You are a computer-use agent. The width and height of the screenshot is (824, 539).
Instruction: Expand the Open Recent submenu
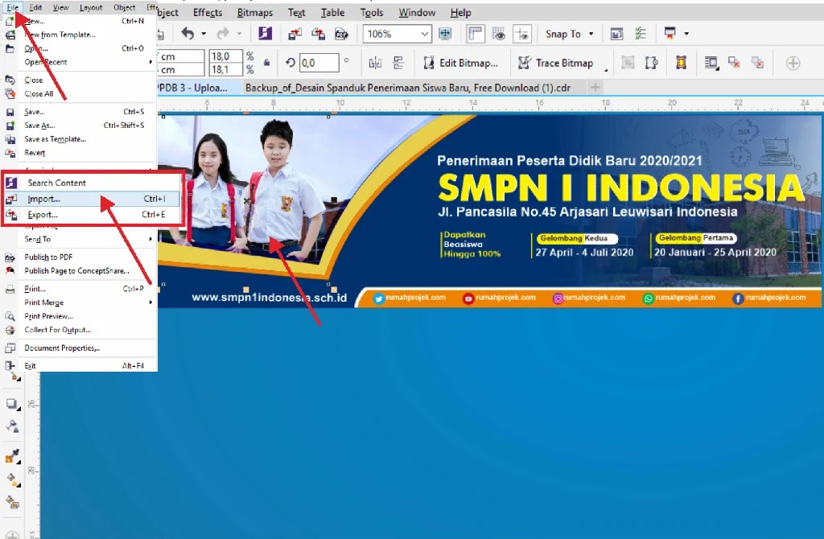[x=150, y=62]
